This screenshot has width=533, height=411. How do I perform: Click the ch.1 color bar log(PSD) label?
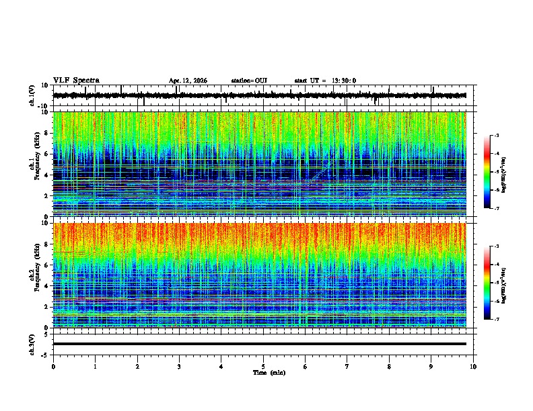coord(504,175)
